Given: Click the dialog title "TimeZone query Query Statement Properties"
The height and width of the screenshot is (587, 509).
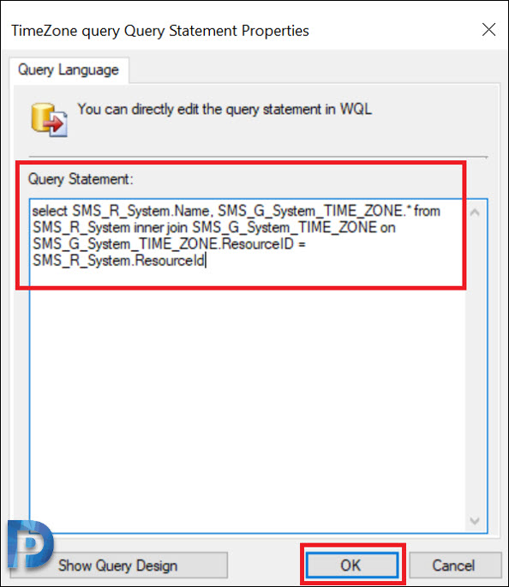Looking at the screenshot, I should point(160,31).
